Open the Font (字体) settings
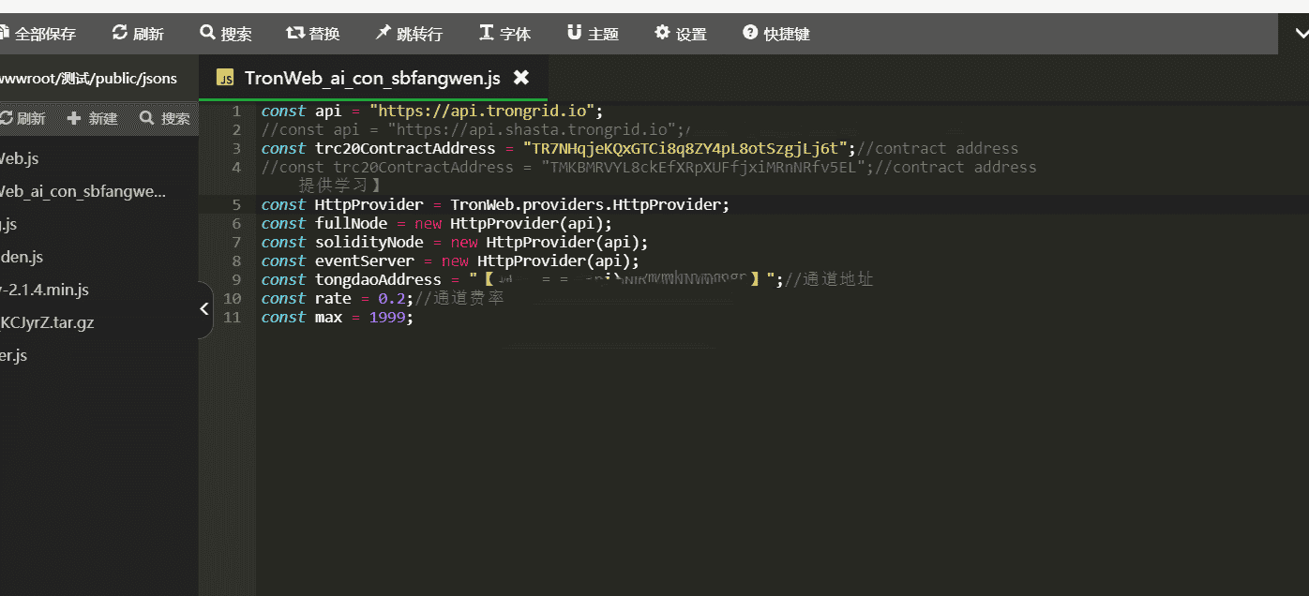The width and height of the screenshot is (1309, 596). tap(487, 33)
